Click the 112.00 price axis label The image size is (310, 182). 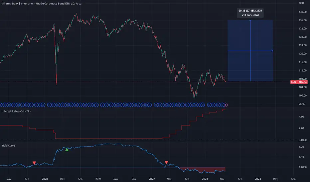coord(302,70)
